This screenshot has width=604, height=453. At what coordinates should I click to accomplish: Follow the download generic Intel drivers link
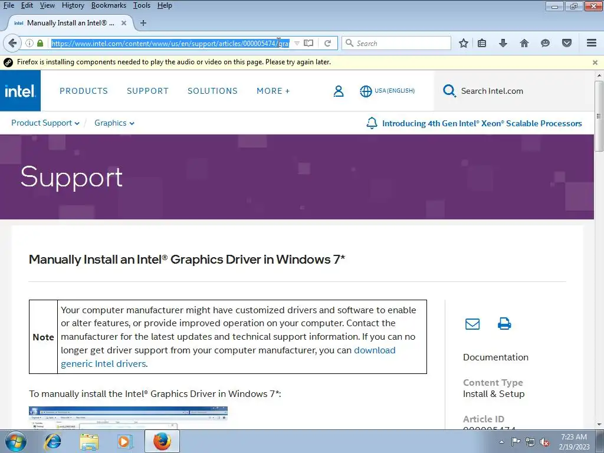coord(228,357)
